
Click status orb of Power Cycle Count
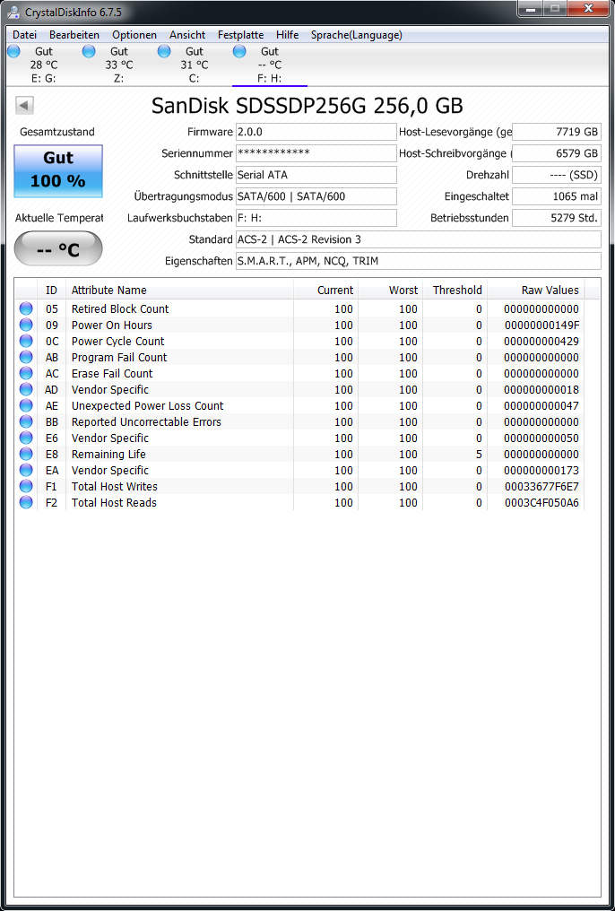pyautogui.click(x=26, y=341)
